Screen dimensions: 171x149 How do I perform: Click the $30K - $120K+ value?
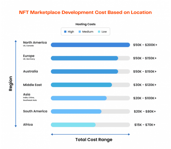point(145,85)
